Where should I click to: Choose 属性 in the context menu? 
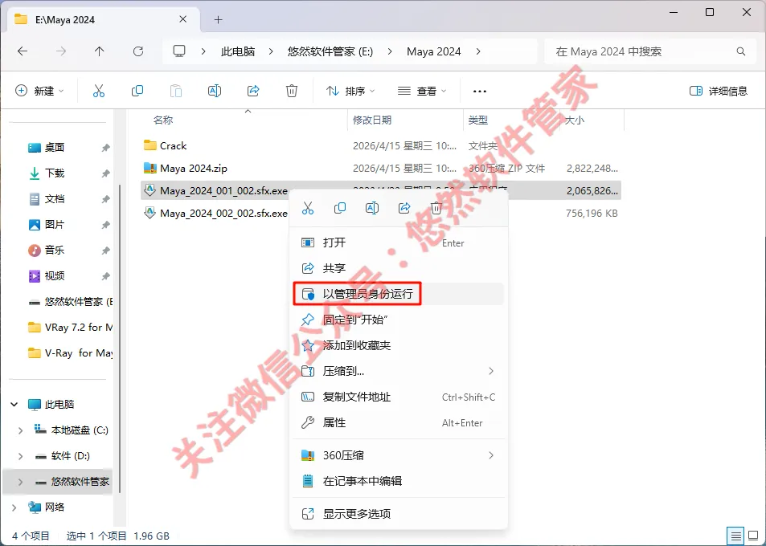tap(398, 422)
